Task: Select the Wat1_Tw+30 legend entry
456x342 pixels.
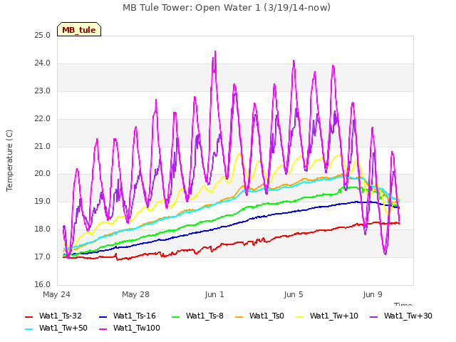Action: [400, 316]
